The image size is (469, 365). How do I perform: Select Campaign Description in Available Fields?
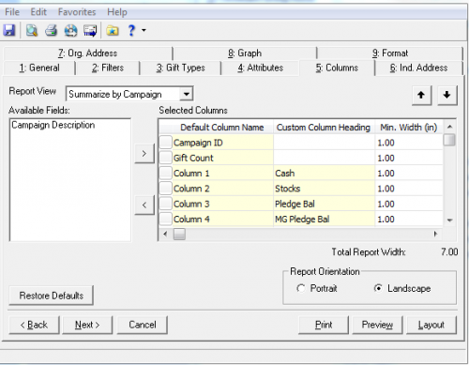click(x=53, y=125)
